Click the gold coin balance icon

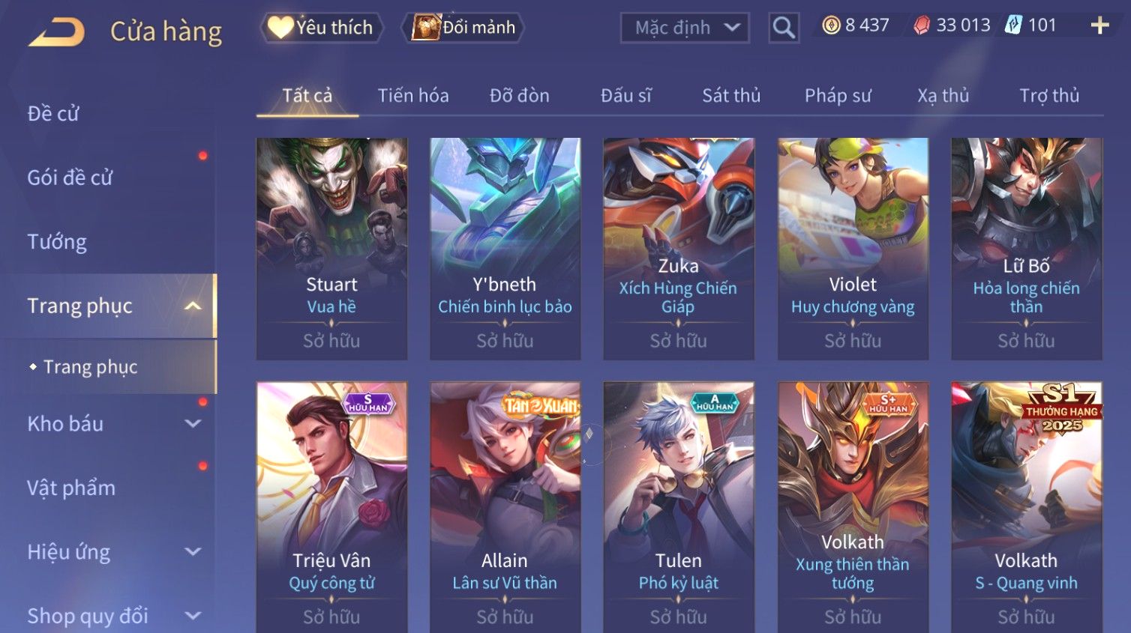[x=831, y=25]
